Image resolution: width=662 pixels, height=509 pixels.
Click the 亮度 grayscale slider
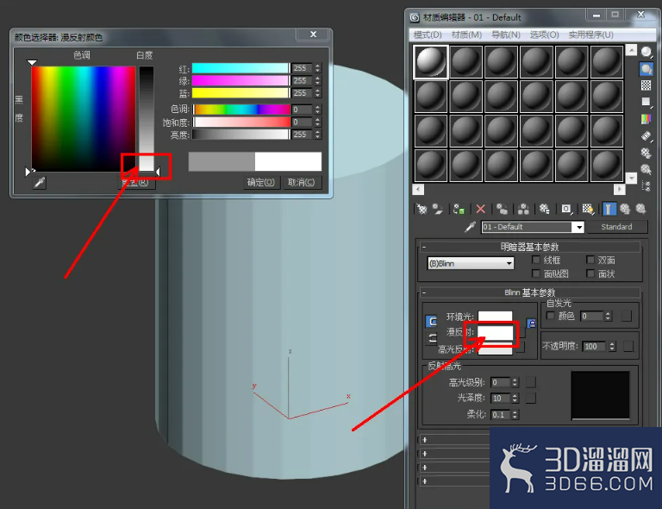240,135
